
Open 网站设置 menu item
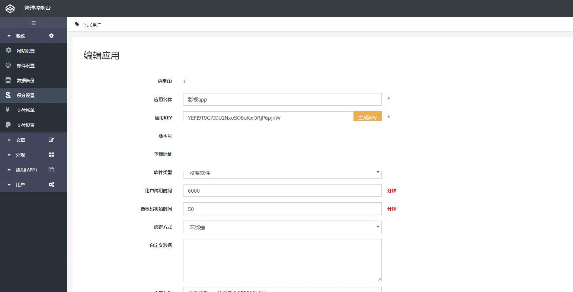click(33, 51)
